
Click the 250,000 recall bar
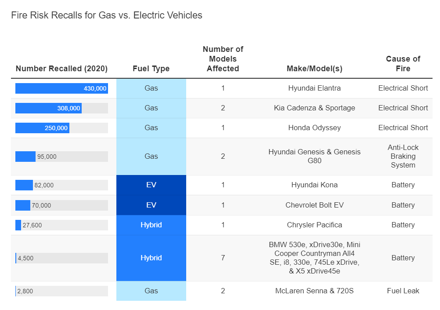click(42, 128)
